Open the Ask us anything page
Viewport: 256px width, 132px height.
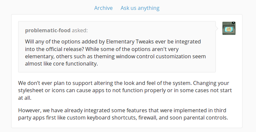point(140,8)
